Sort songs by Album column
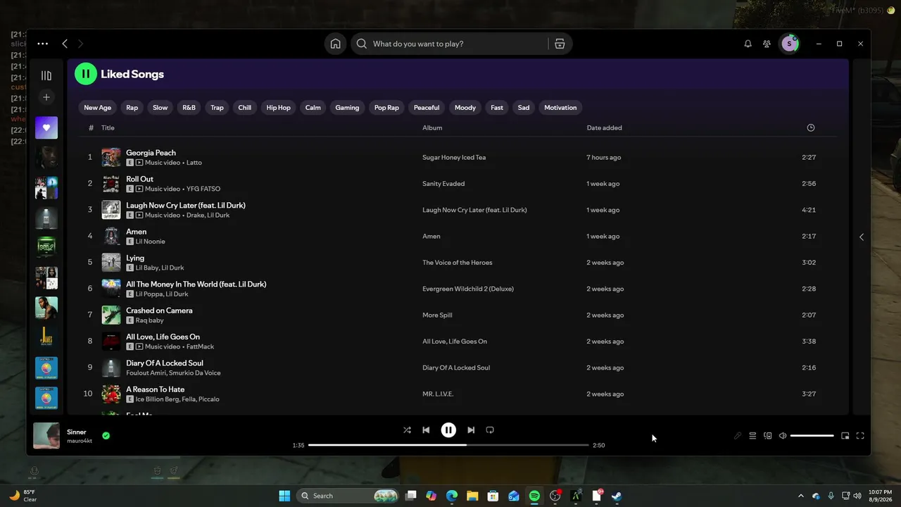 (x=432, y=128)
